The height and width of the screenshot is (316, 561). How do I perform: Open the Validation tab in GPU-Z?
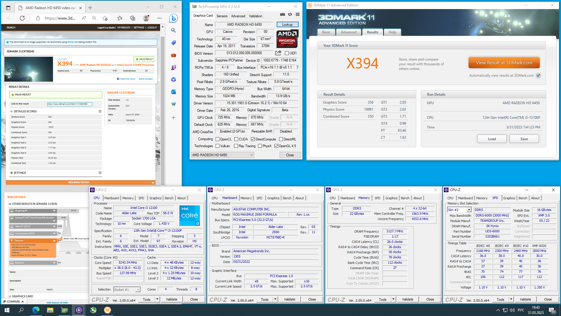[x=256, y=16]
